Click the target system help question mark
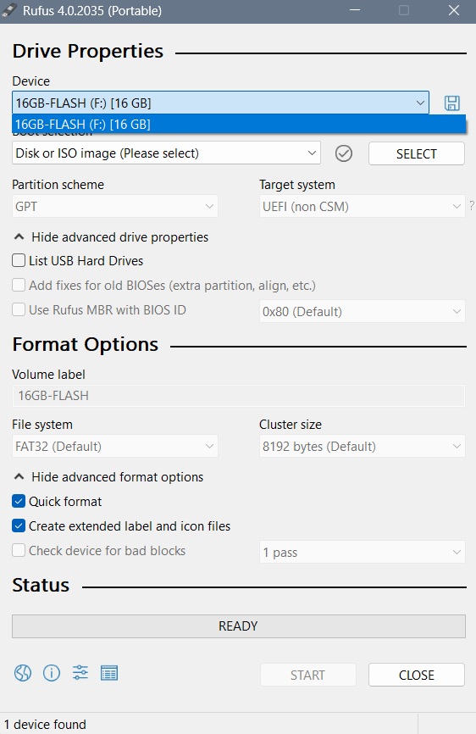 (471, 205)
